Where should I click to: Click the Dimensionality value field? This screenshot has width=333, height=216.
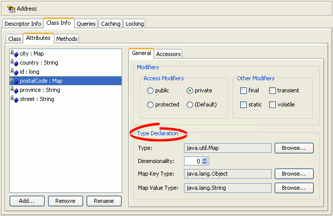(193, 161)
